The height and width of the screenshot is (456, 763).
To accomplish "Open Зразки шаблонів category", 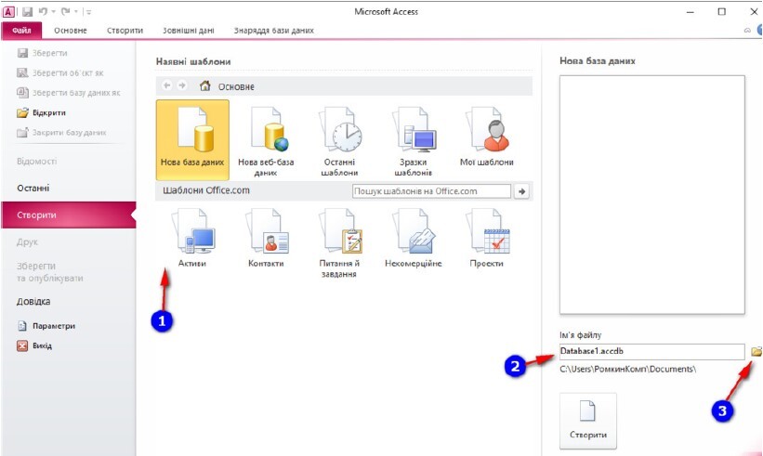I will [x=414, y=140].
